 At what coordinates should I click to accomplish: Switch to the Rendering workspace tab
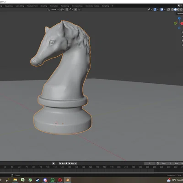point(65,6)
